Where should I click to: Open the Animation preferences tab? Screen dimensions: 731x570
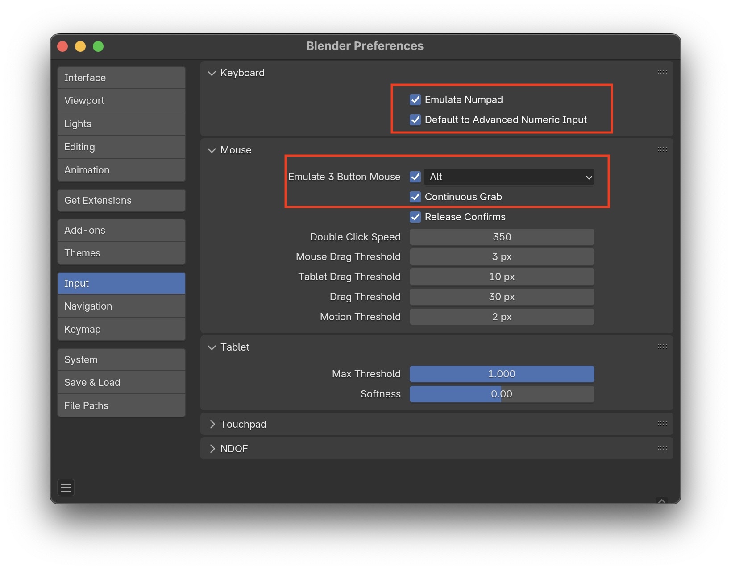coord(121,170)
